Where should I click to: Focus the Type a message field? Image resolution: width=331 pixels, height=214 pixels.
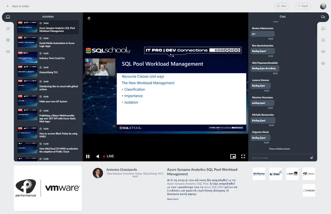pos(279,158)
